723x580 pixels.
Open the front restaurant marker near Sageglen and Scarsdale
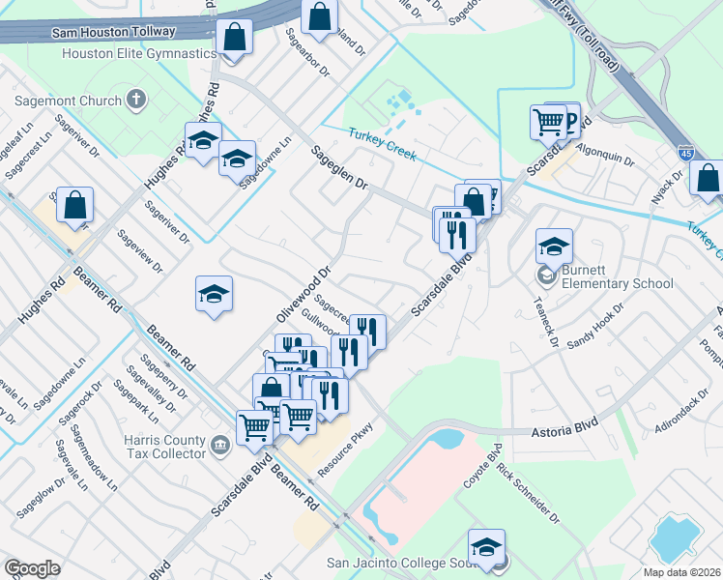click(457, 236)
